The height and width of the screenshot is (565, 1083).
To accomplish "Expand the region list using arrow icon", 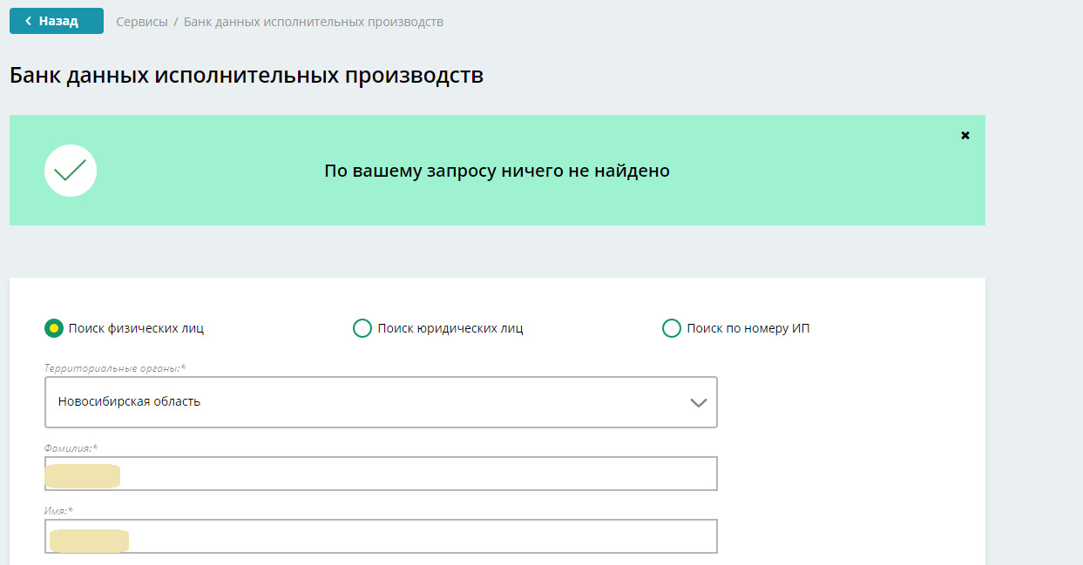I will click(x=698, y=402).
